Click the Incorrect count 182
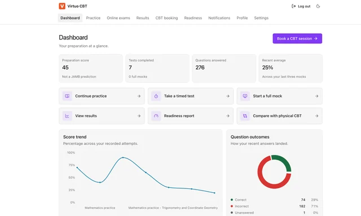The image size is (361, 216). click(x=302, y=206)
